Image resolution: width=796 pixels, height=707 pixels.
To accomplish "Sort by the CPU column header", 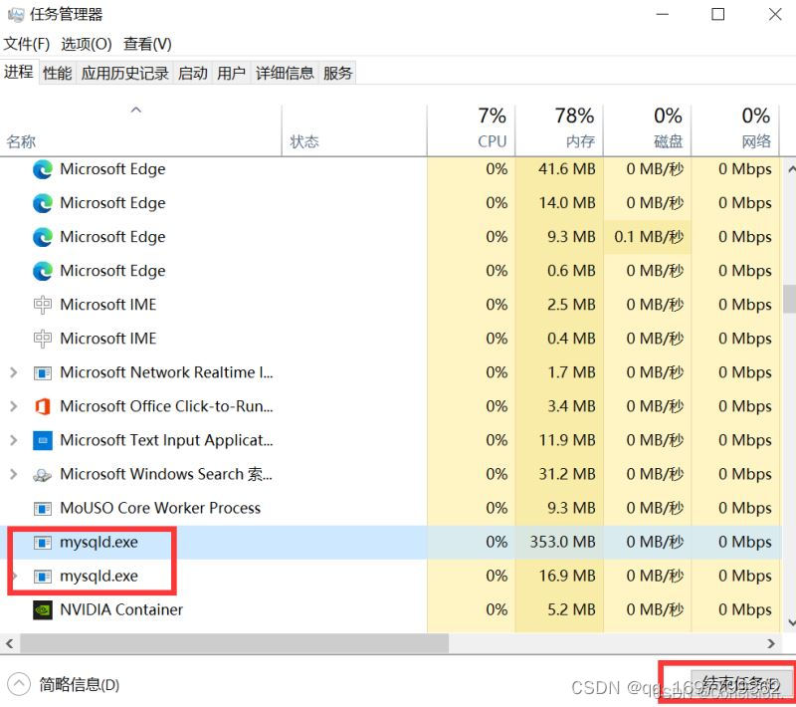I will click(471, 129).
